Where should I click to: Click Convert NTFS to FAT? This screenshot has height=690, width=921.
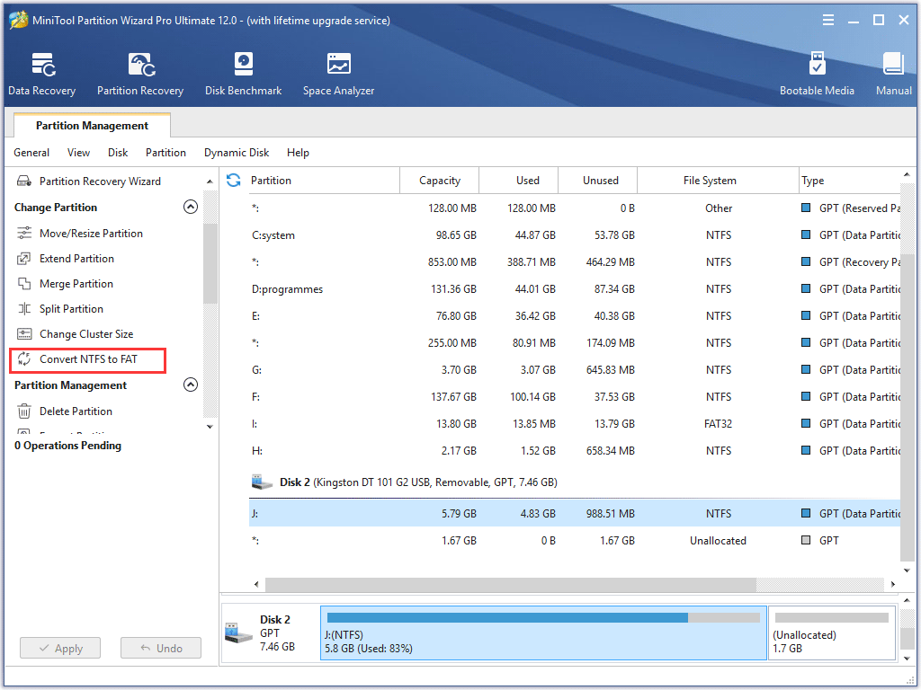pos(88,359)
